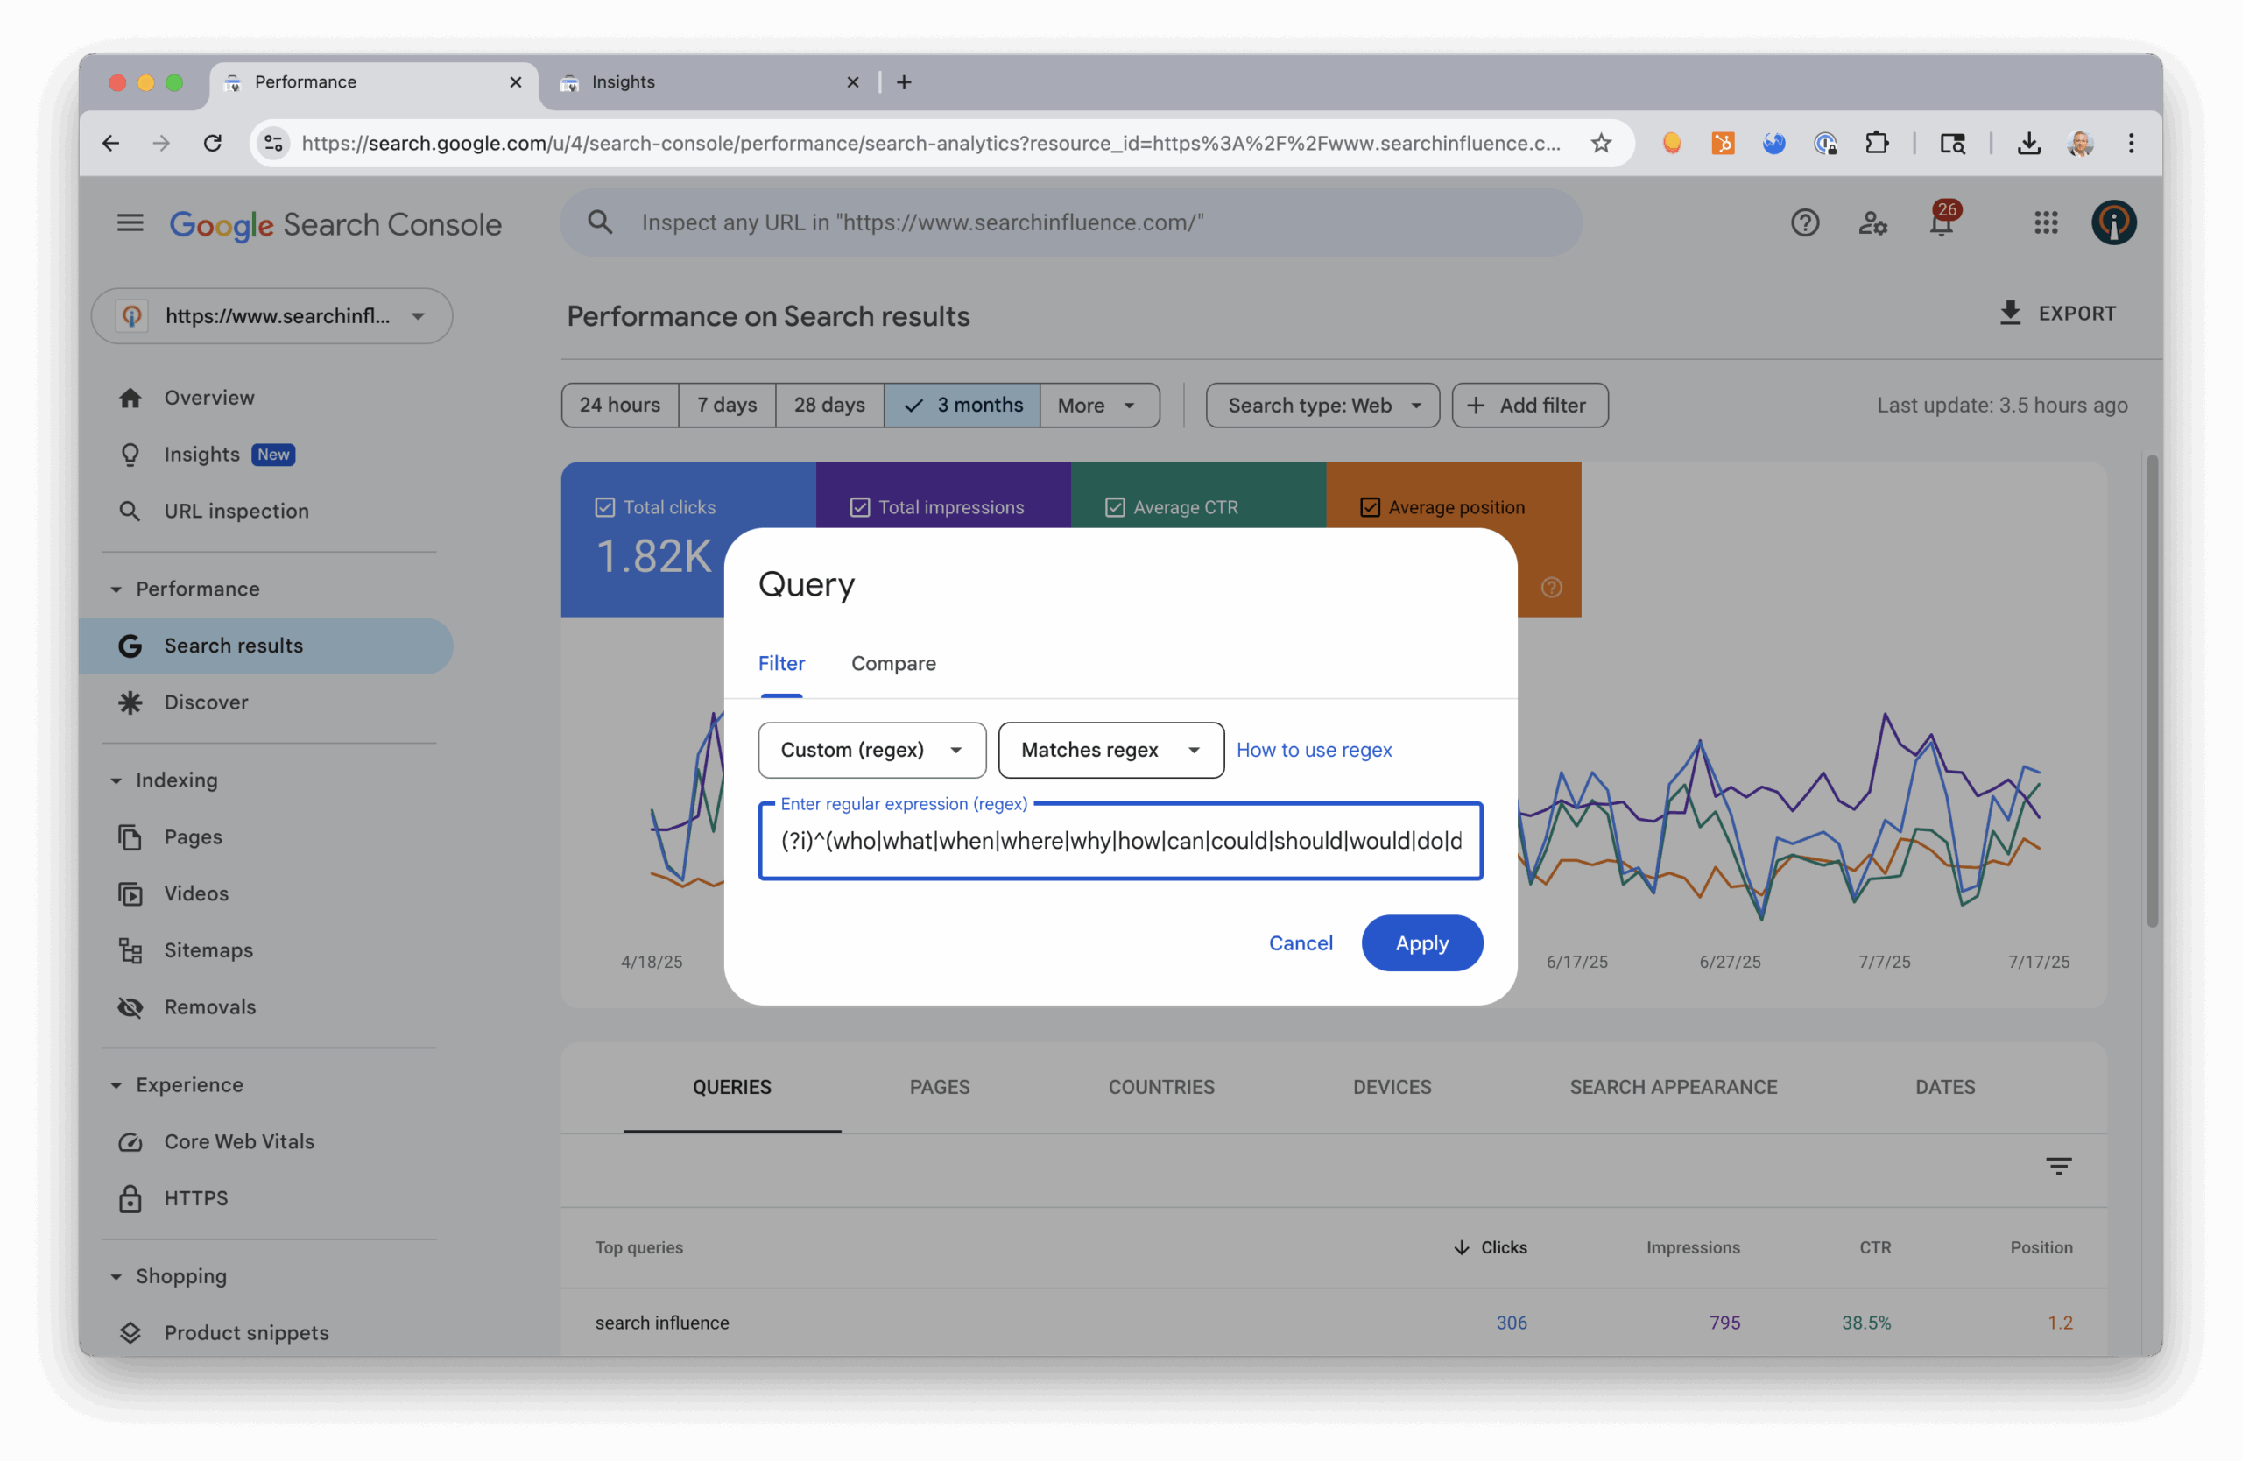Open users and permissions settings icon
The image size is (2242, 1461).
tap(1872, 223)
